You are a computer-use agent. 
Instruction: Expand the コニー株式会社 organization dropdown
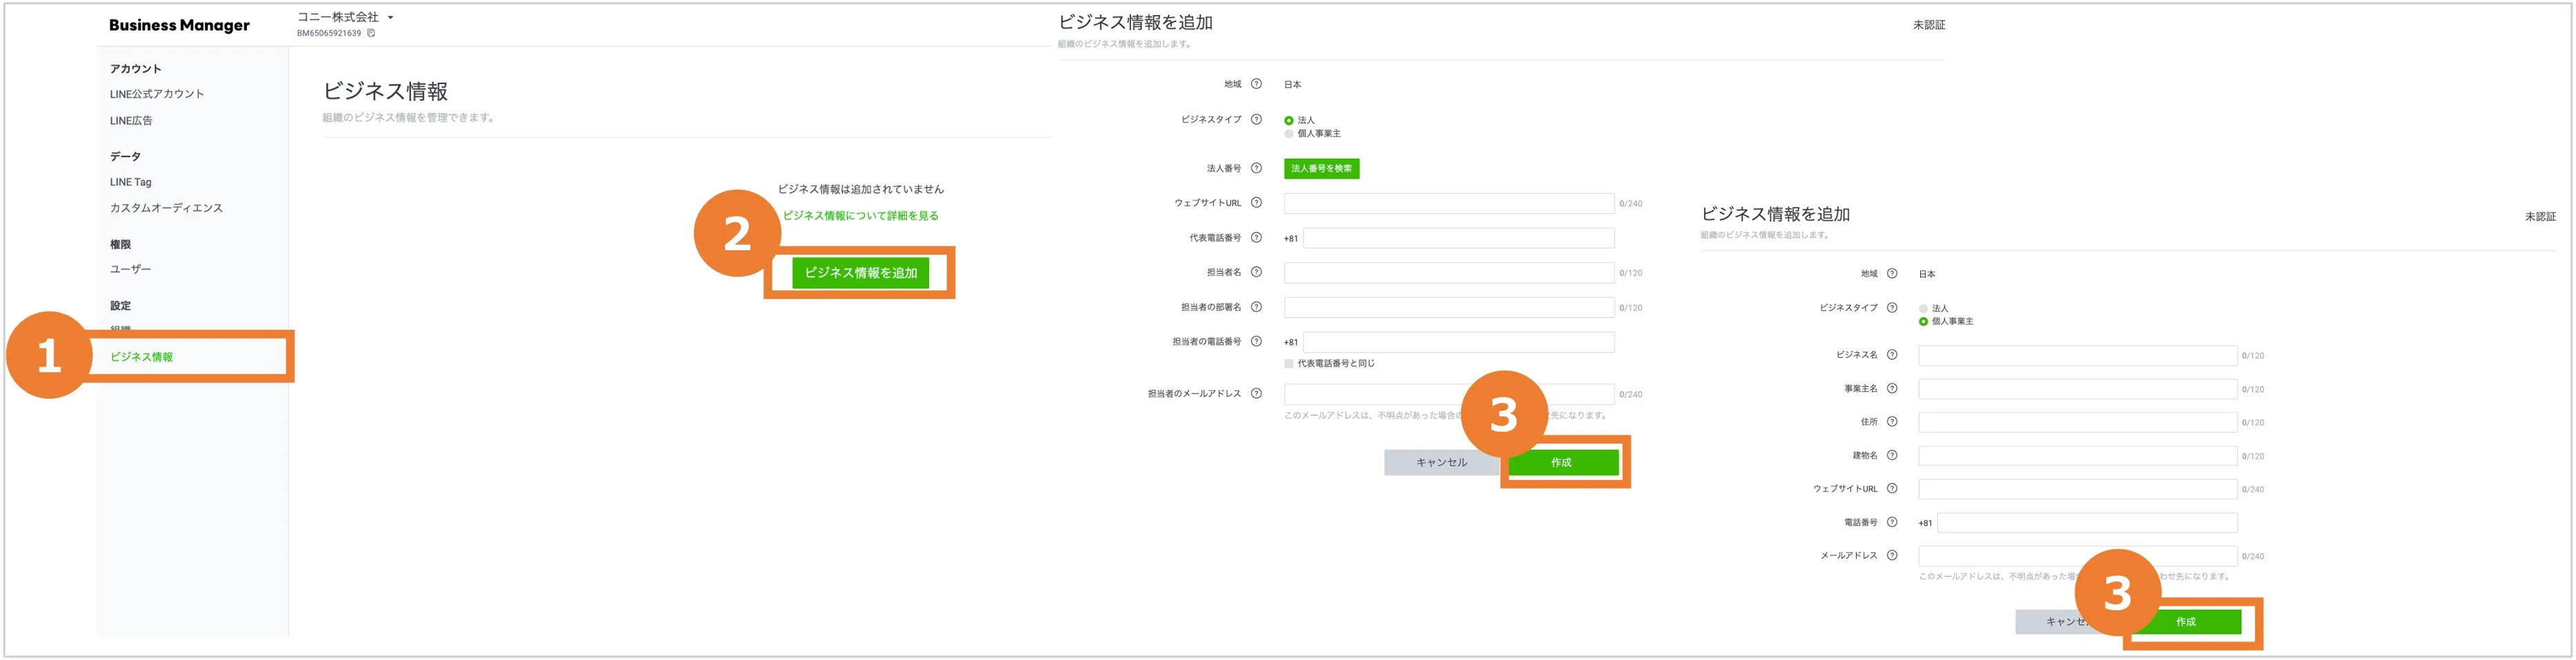pos(390,17)
